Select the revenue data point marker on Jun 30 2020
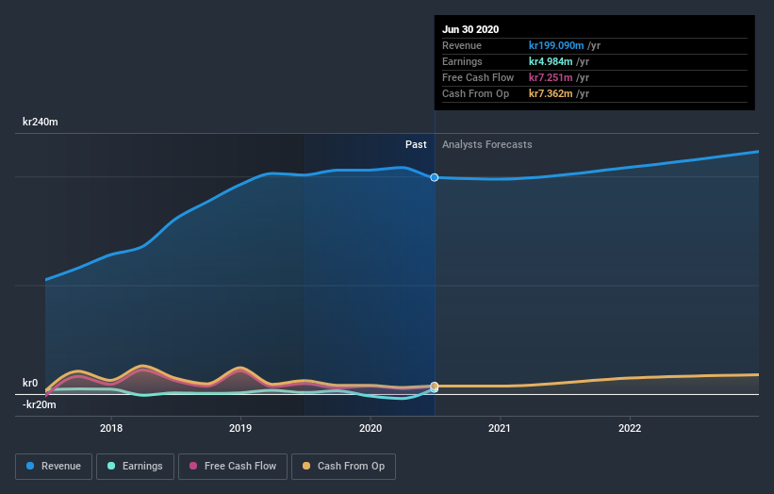 click(x=435, y=177)
